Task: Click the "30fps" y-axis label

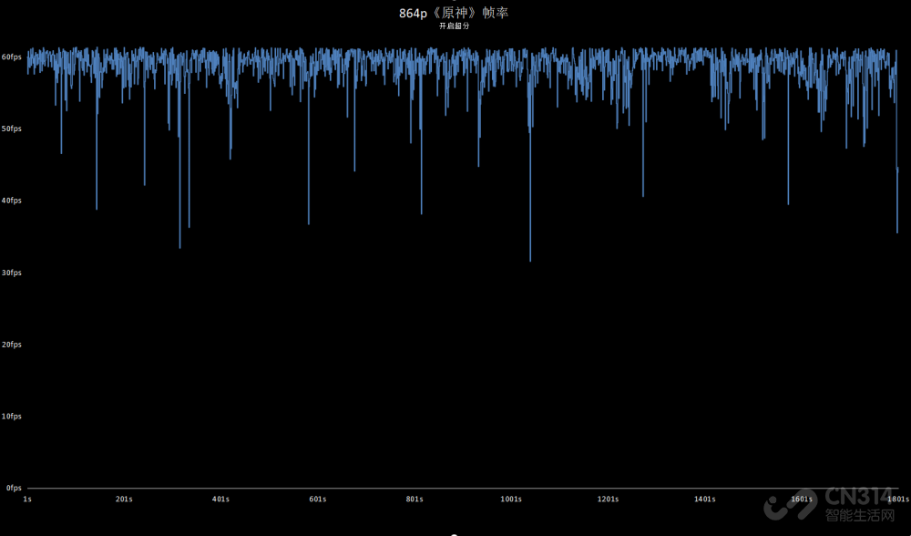Action: [12, 273]
